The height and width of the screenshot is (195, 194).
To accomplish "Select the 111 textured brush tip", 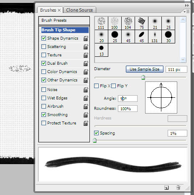I will (x=101, y=23).
